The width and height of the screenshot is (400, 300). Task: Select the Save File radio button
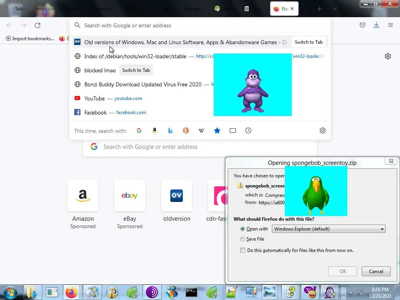pos(242,239)
